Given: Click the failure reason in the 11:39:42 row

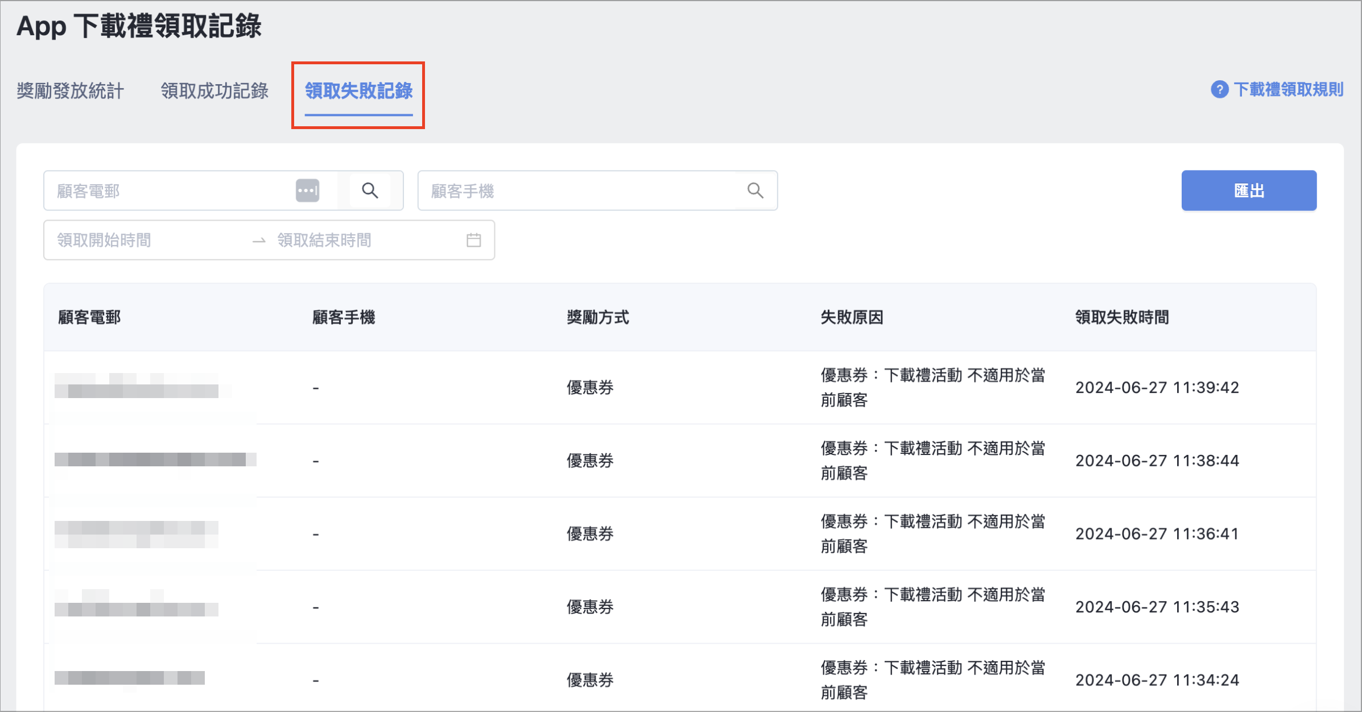Looking at the screenshot, I should pyautogui.click(x=933, y=388).
